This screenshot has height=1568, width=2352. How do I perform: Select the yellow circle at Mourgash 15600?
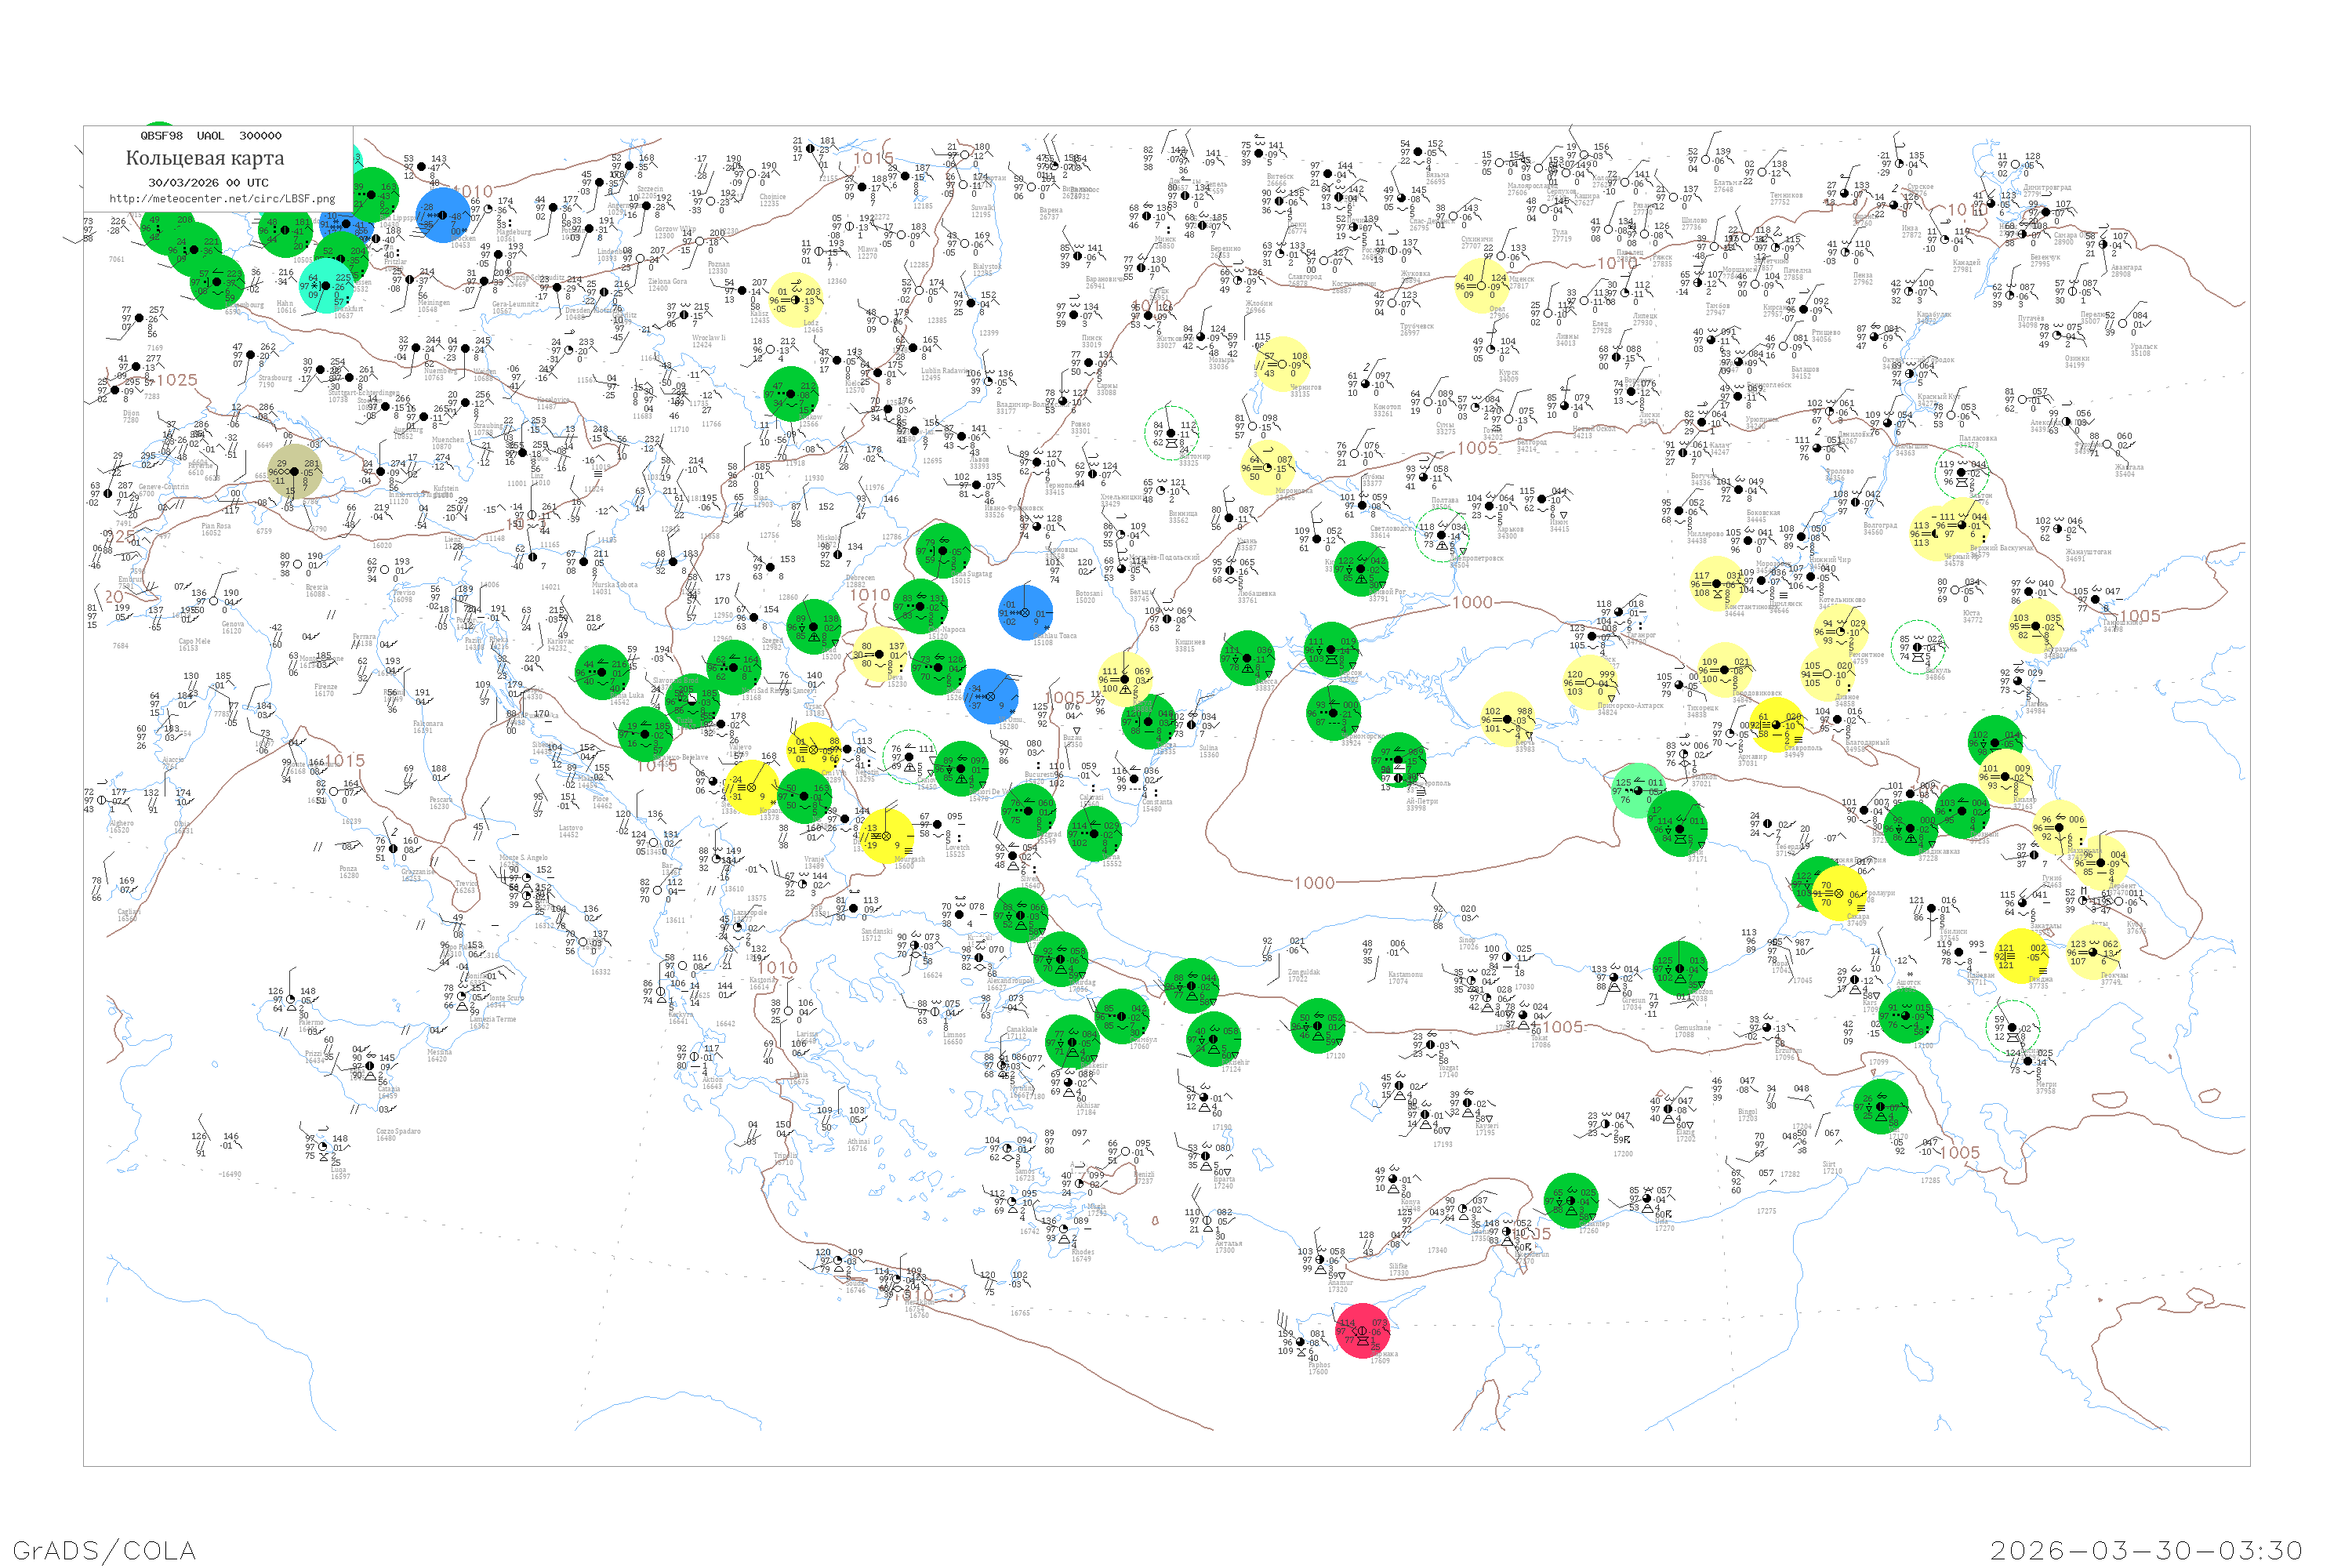click(886, 835)
